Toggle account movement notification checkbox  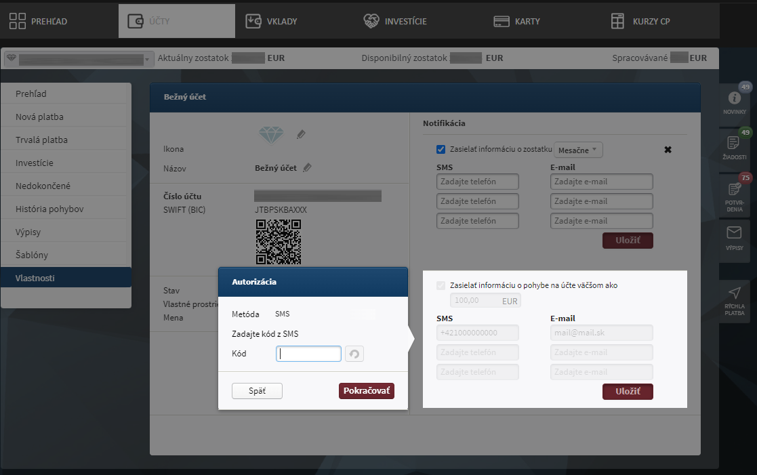[441, 285]
